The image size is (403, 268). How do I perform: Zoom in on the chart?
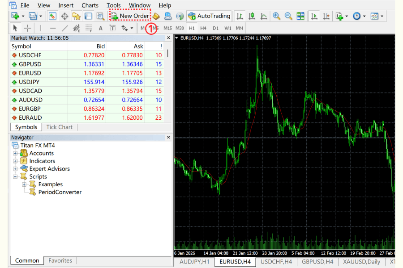(x=276, y=16)
